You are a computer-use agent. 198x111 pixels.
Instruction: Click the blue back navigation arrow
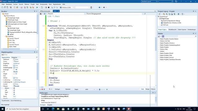99,7
